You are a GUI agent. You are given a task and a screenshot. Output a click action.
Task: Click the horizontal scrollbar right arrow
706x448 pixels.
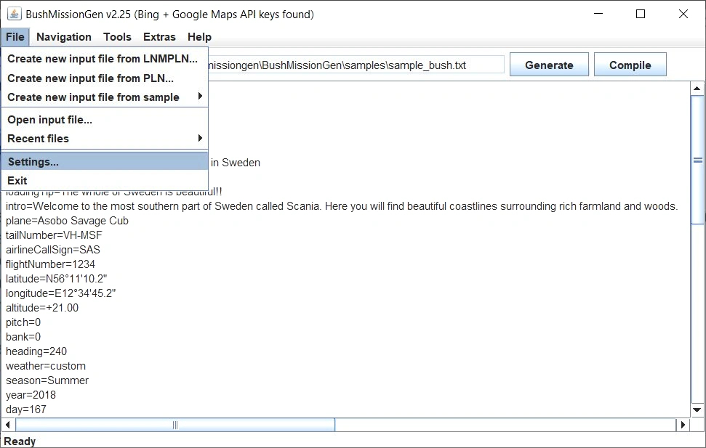pyautogui.click(x=682, y=425)
